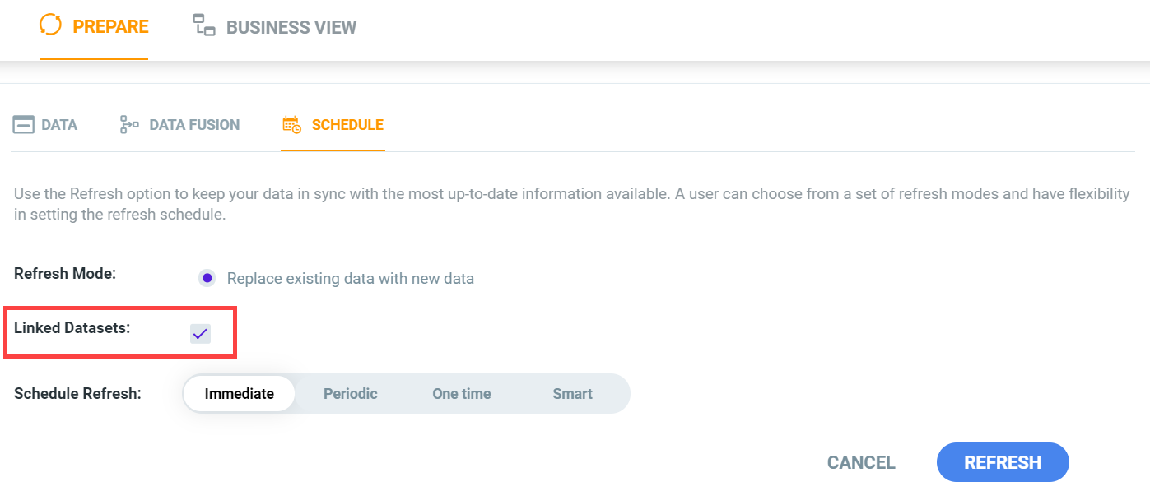Select the SCHEDULE tab label
Screen dimensions: 1150x491
(x=347, y=125)
